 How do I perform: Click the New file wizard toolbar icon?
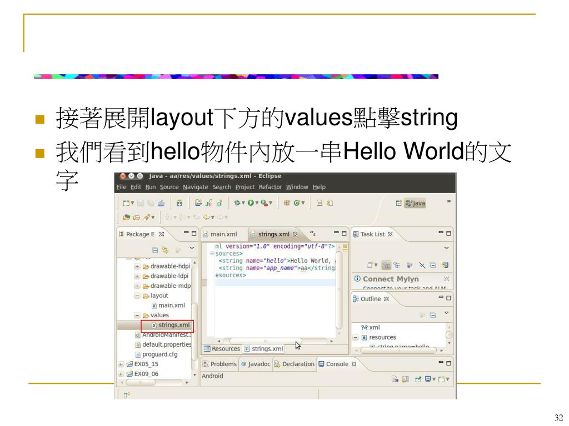point(126,203)
